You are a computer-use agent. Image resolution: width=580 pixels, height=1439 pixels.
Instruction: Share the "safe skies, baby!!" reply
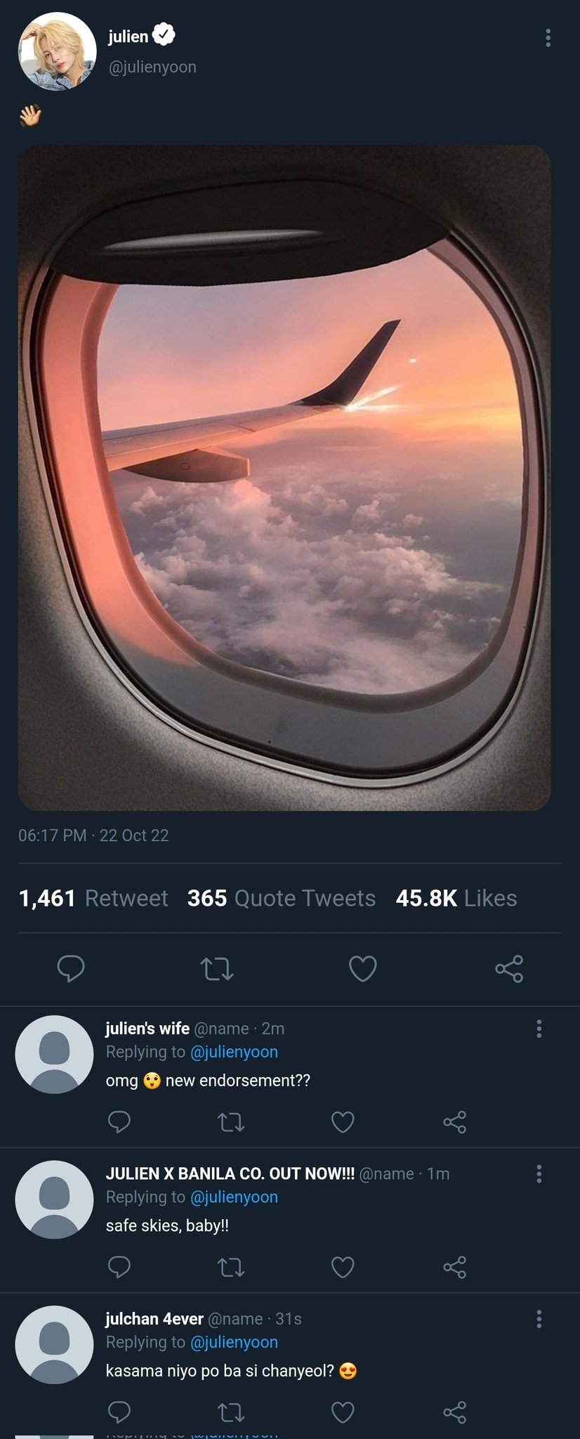(x=455, y=1268)
